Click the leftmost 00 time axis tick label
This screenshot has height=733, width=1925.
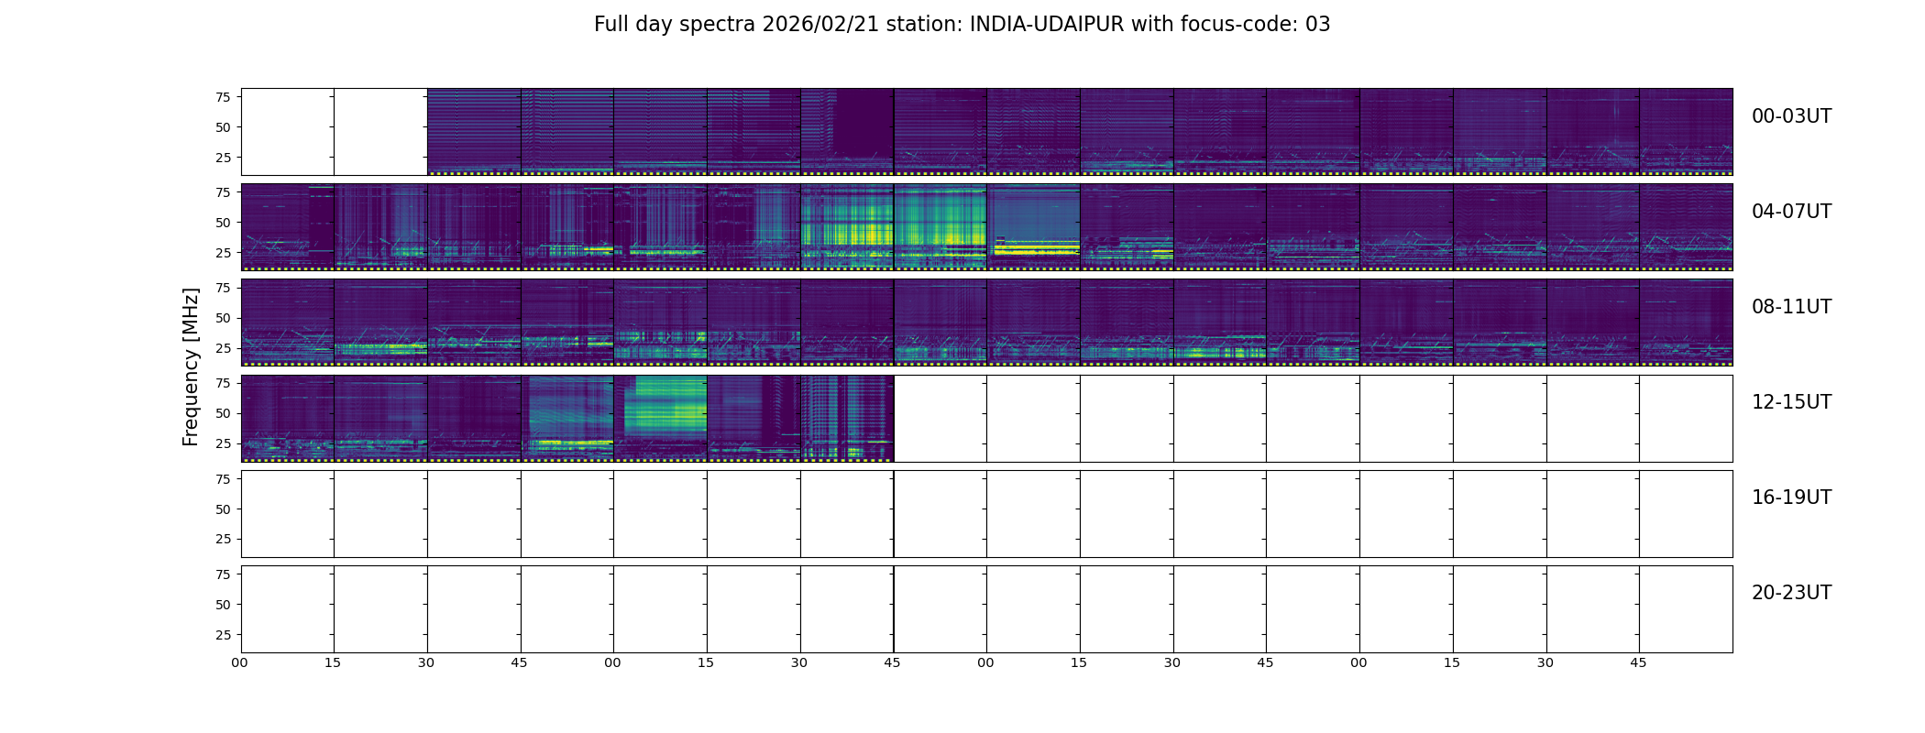tap(240, 662)
